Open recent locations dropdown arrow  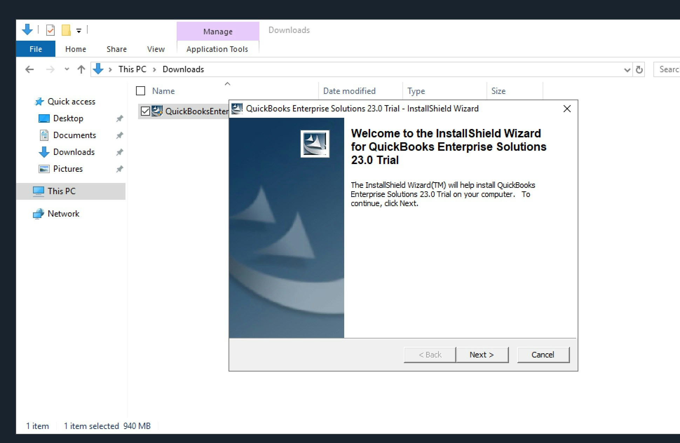click(x=67, y=69)
